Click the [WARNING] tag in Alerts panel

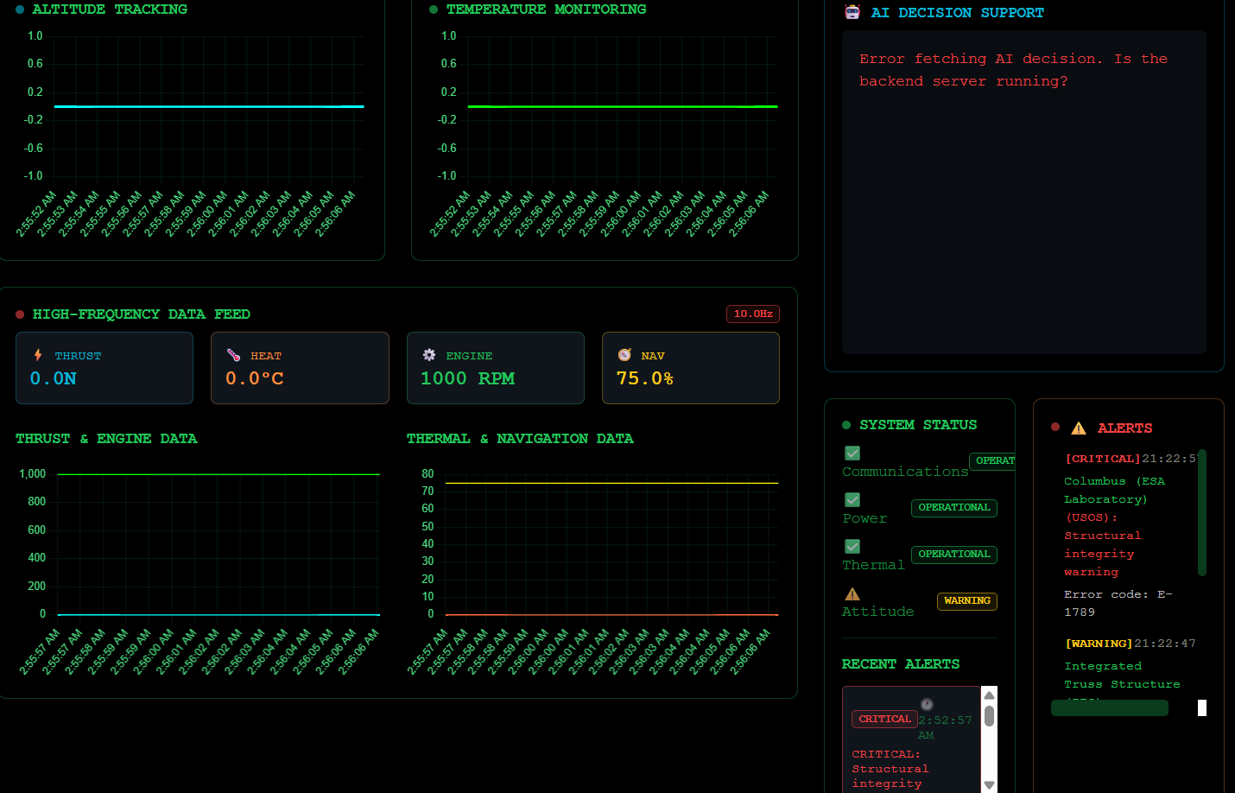(1099, 644)
